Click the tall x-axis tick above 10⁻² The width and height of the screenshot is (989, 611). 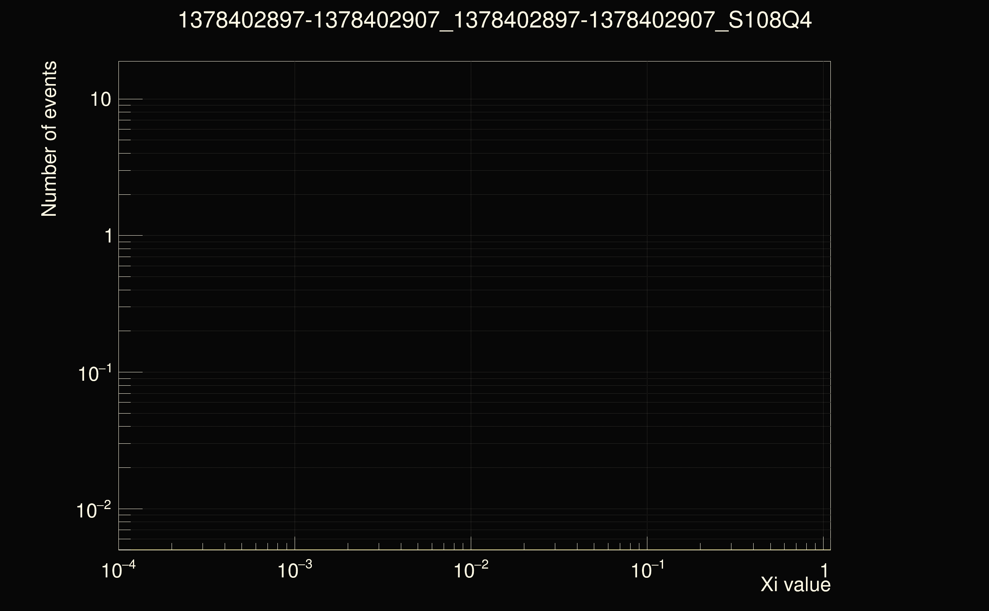(471, 543)
